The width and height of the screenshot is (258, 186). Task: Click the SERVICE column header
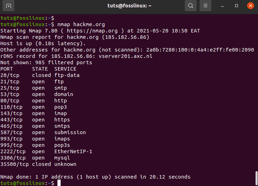pyautogui.click(x=65, y=69)
